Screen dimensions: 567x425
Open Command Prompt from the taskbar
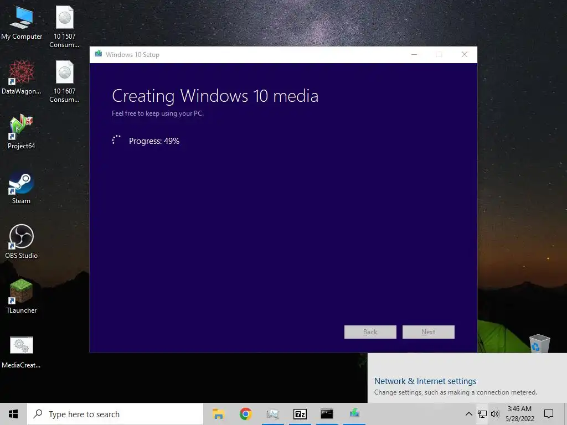coord(327,414)
